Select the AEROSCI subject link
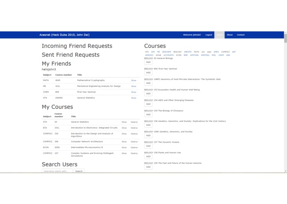 point(149,55)
